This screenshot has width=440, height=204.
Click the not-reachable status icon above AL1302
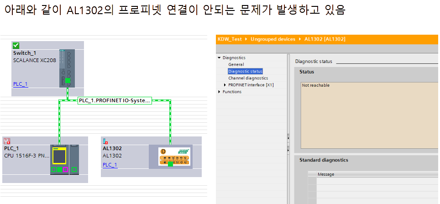pos(105,141)
